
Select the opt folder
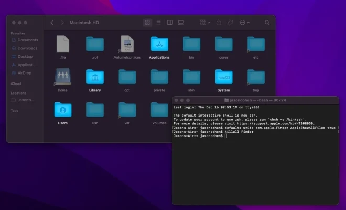pos(127,77)
